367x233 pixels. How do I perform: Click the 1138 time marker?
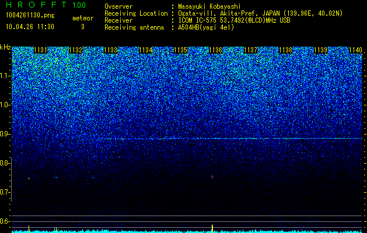pos(285,50)
